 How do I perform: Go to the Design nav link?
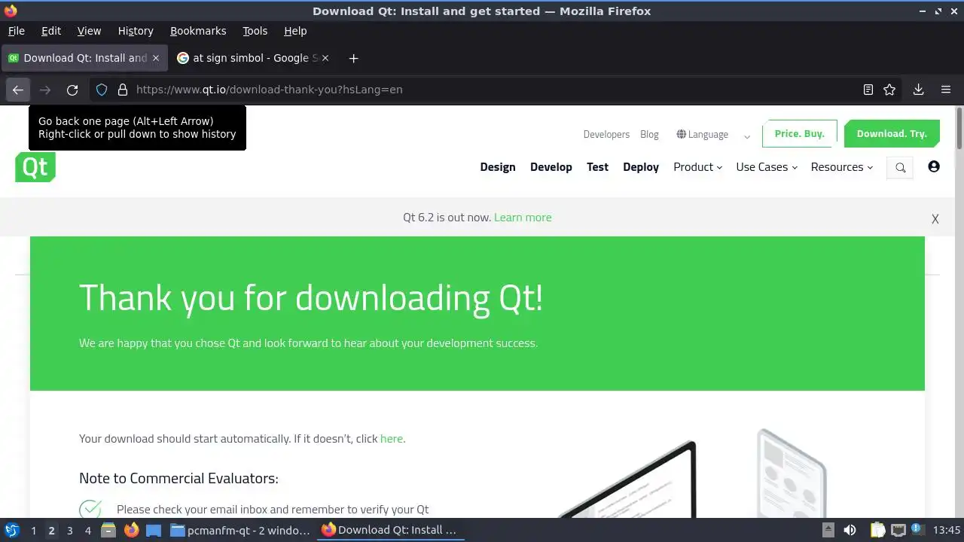coord(498,167)
